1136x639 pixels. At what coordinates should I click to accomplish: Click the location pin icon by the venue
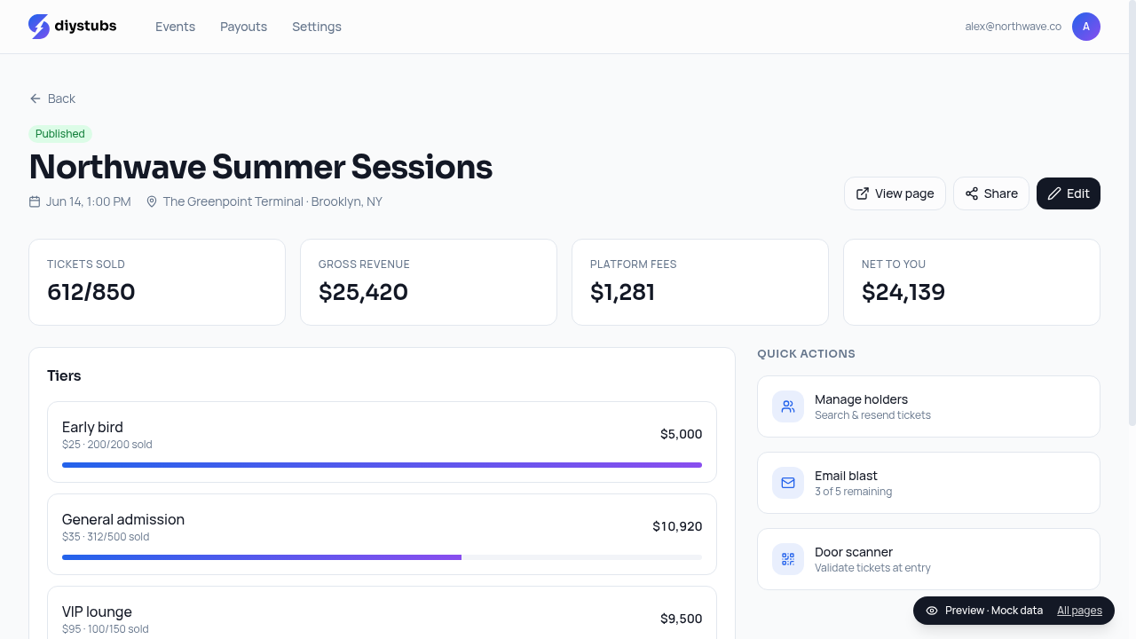(x=152, y=201)
